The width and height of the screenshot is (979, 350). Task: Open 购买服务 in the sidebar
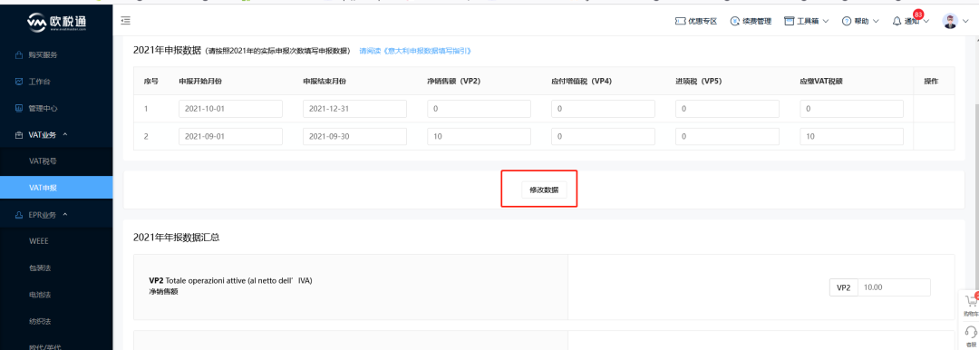click(44, 55)
